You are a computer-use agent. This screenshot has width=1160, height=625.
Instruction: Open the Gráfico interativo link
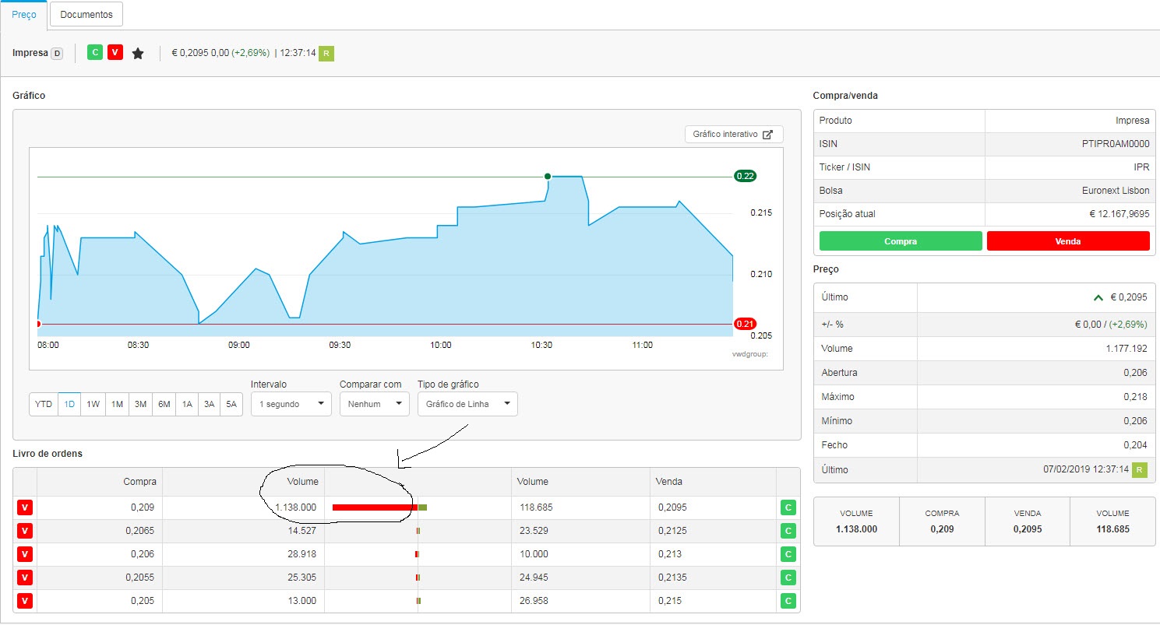coord(733,134)
